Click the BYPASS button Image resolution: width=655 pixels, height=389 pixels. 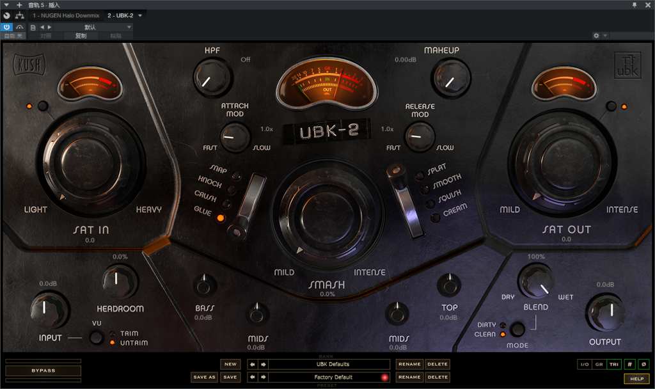tap(43, 370)
